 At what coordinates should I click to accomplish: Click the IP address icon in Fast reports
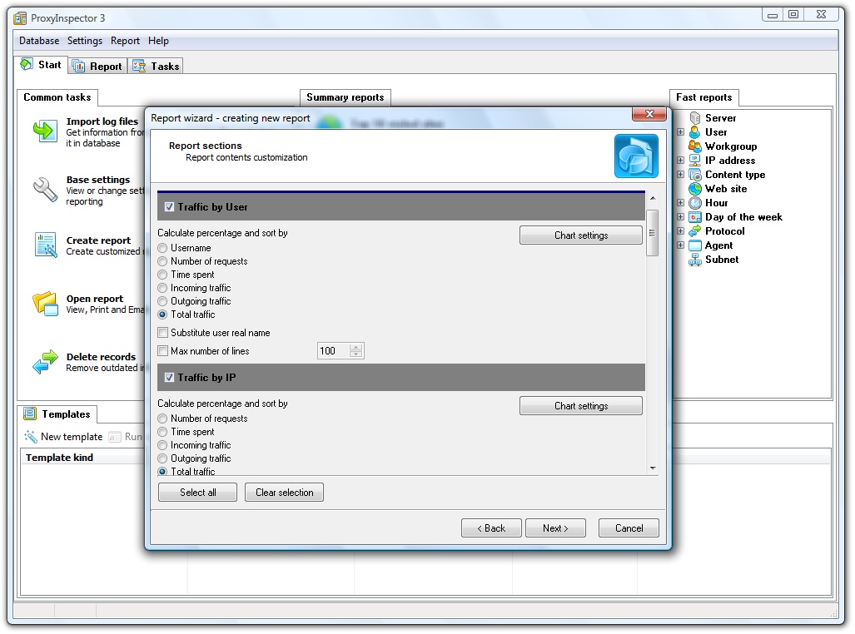(x=694, y=161)
